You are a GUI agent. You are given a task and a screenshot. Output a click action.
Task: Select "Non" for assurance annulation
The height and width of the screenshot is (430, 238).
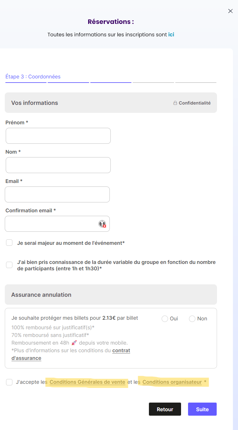pos(192,318)
